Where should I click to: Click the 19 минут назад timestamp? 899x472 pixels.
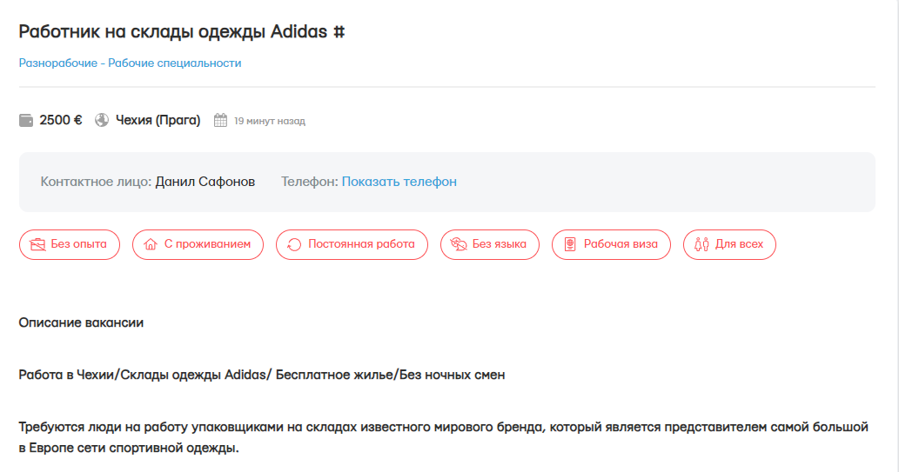pos(270,121)
